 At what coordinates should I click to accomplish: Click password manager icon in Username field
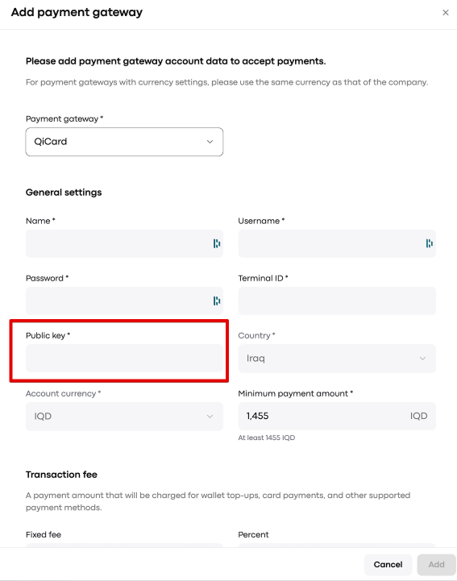[x=430, y=243]
